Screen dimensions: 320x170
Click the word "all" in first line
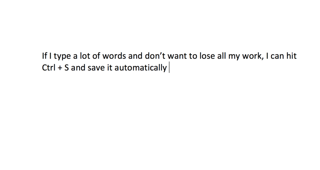[221, 56]
